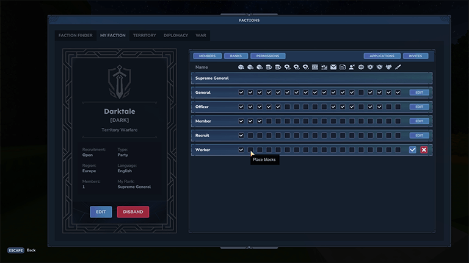Click the chart-like icon left of the envelope

pos(324,67)
